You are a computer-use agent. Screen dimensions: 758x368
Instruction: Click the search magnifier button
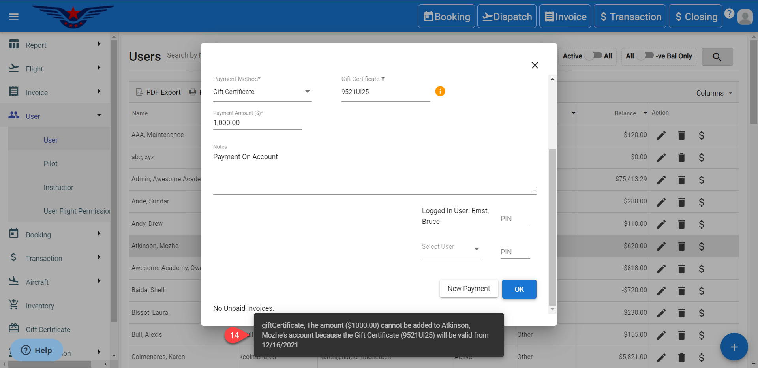717,57
